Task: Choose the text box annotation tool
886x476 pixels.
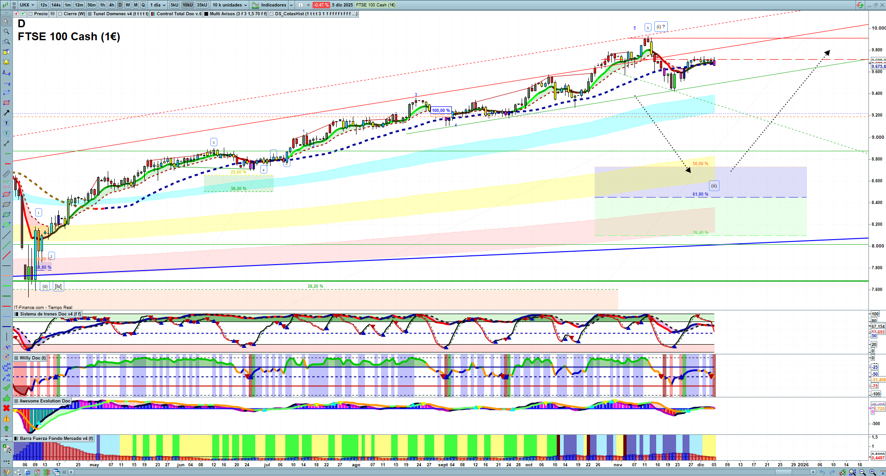Action: tap(6, 123)
